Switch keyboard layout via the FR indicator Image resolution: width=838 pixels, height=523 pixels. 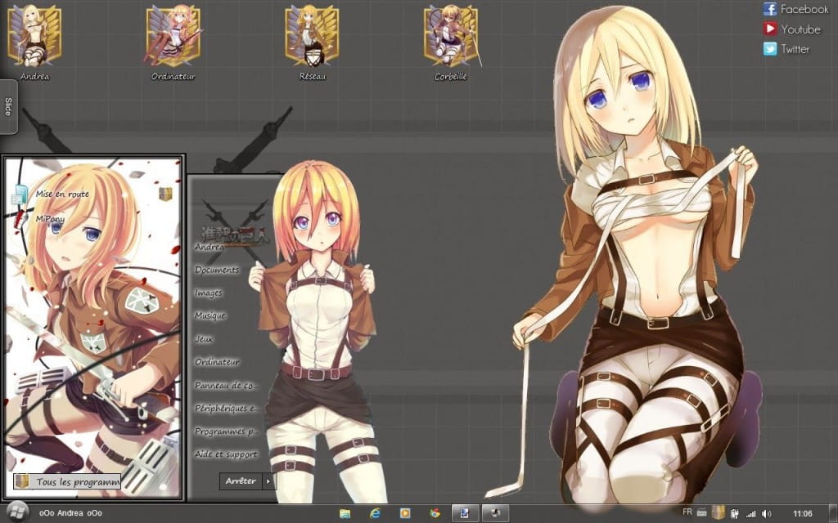click(x=688, y=513)
